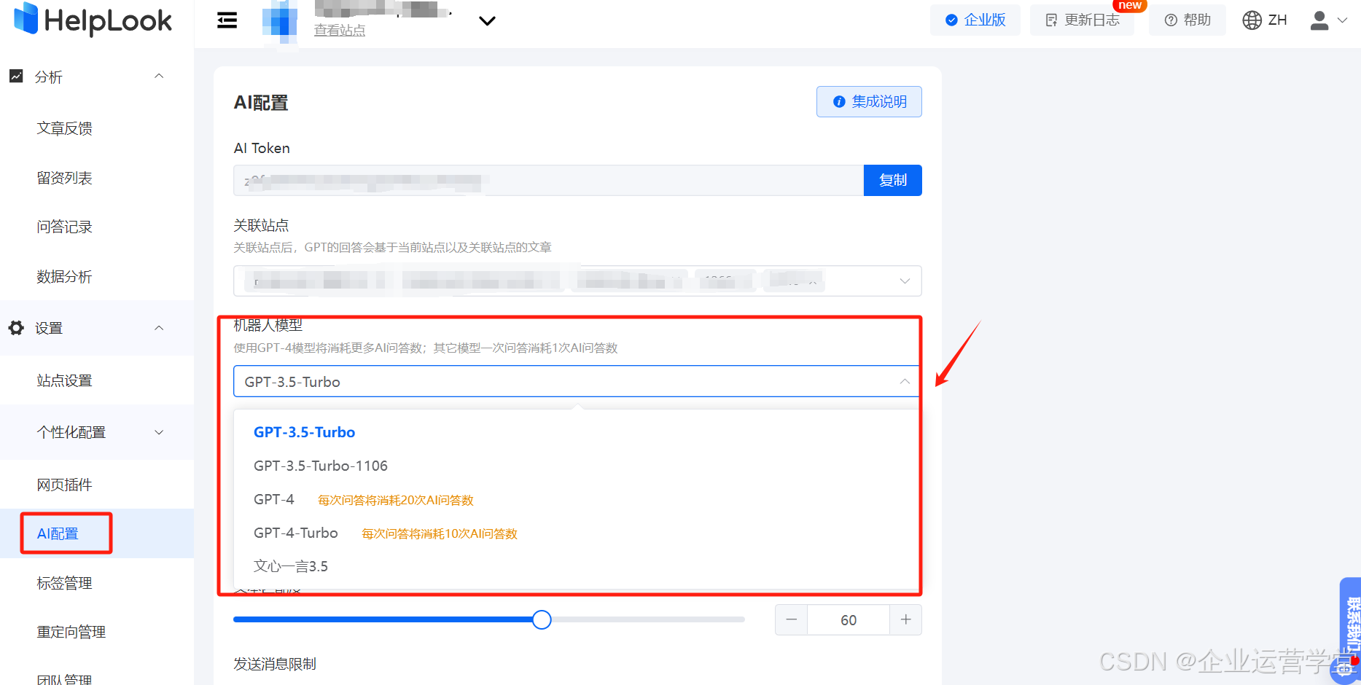Open 标签管理 in sidebar
Screen dimensions: 1361x685
65,583
